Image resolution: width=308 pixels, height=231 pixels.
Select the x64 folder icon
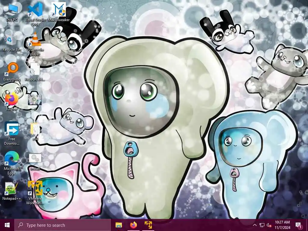[35, 132]
